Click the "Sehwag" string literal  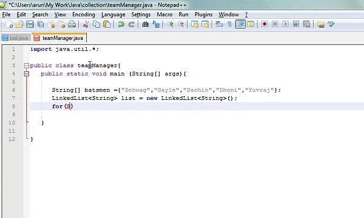[135, 90]
